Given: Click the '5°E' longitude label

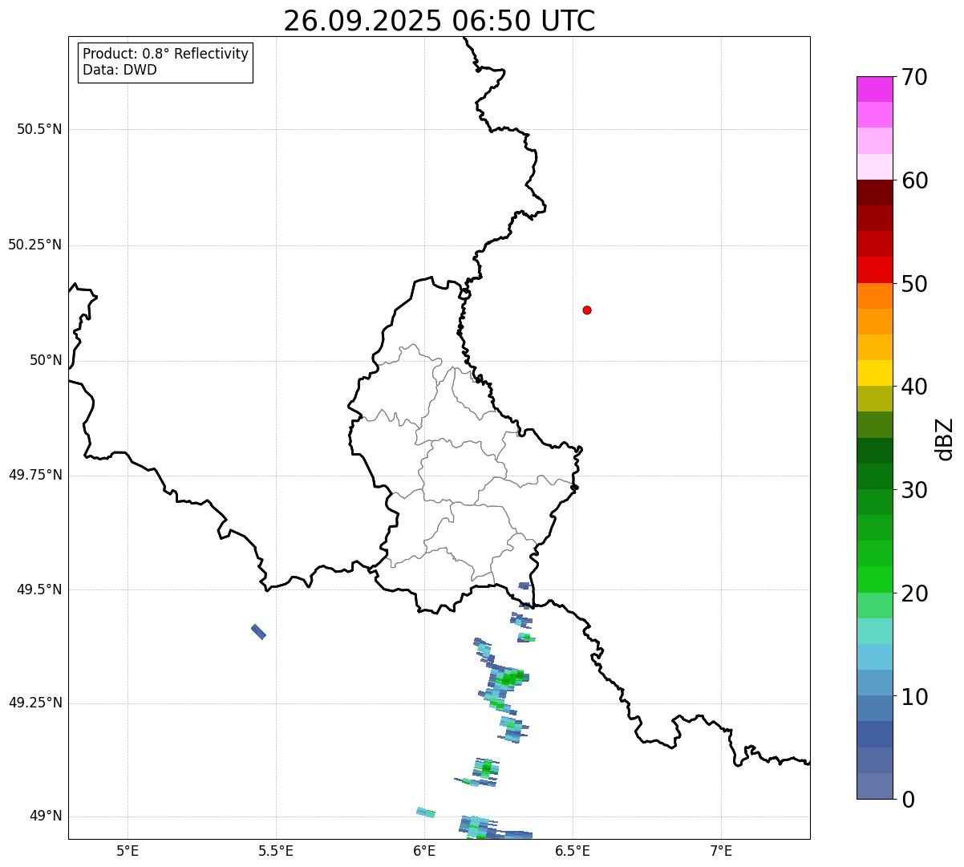Looking at the screenshot, I should point(128,850).
